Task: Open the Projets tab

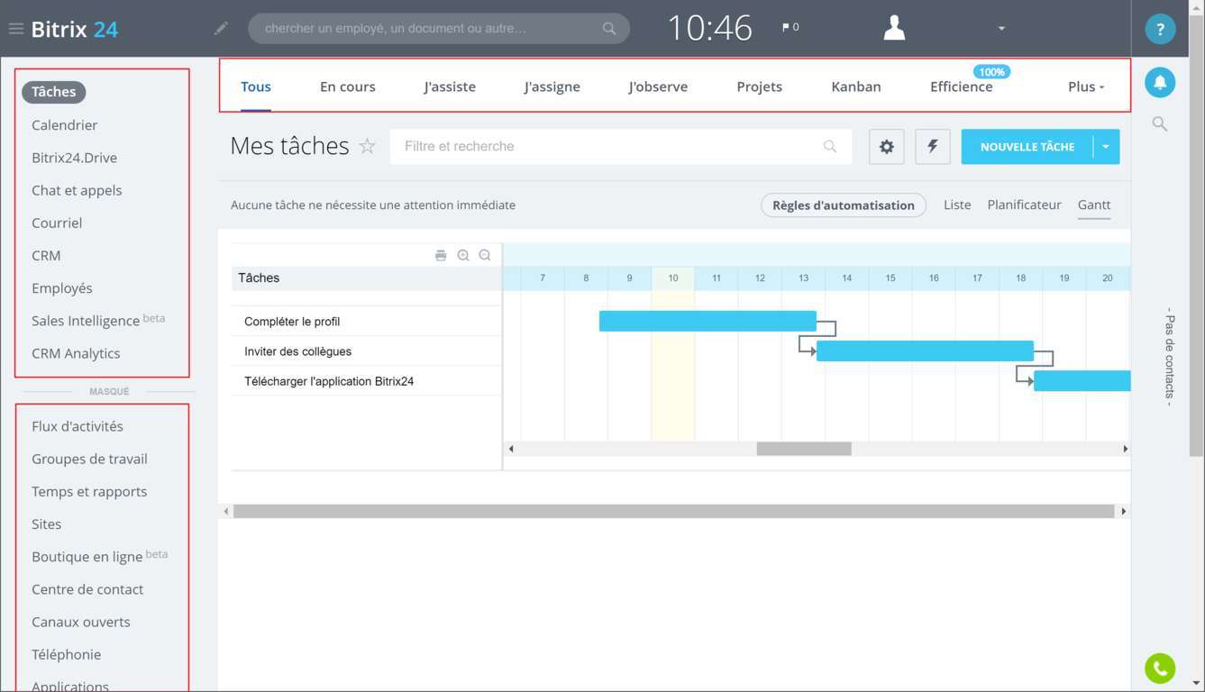Action: (x=760, y=86)
